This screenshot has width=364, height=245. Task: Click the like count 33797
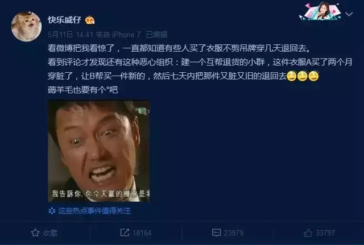pyautogui.click(x=325, y=233)
